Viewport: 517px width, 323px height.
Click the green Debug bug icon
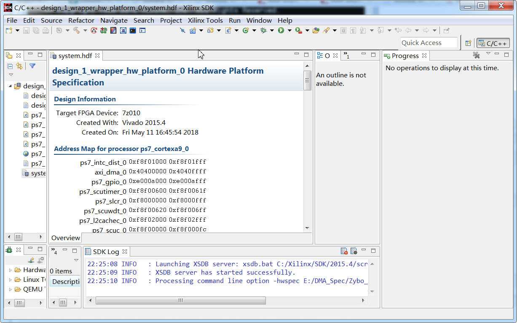(264, 30)
